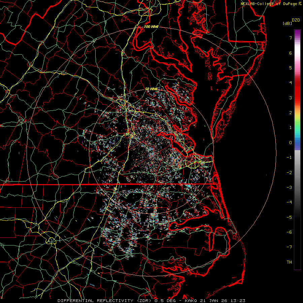Click the KAKQ radar site identifier
Image resolution: width=303 pixels, height=303 pixels.
point(191,301)
